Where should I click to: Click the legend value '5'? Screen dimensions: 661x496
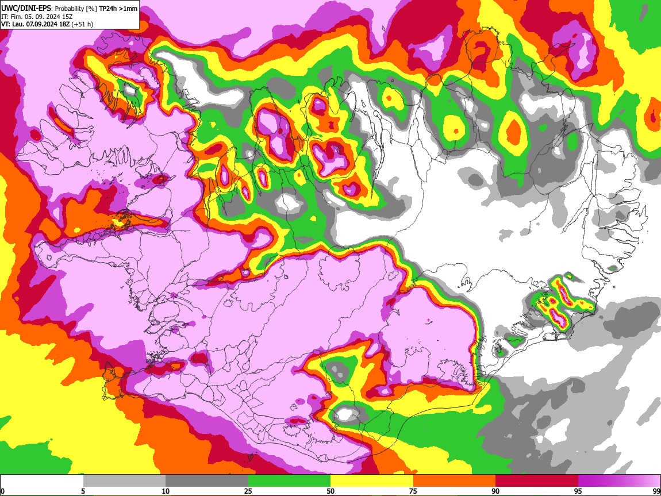(83, 491)
